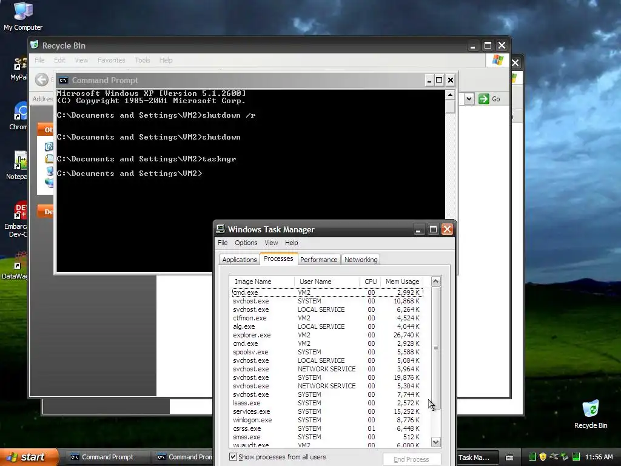This screenshot has width=621, height=466.
Task: Click Task Manager title bar icon
Action: tap(220, 229)
